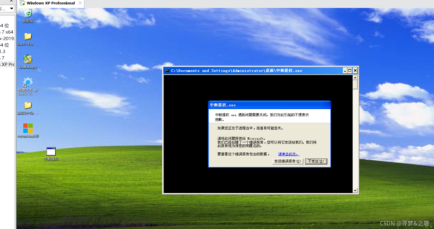Screen dimensions: 434x229
Task: Close the 中断提权.exe console window
Action: coord(355,70)
